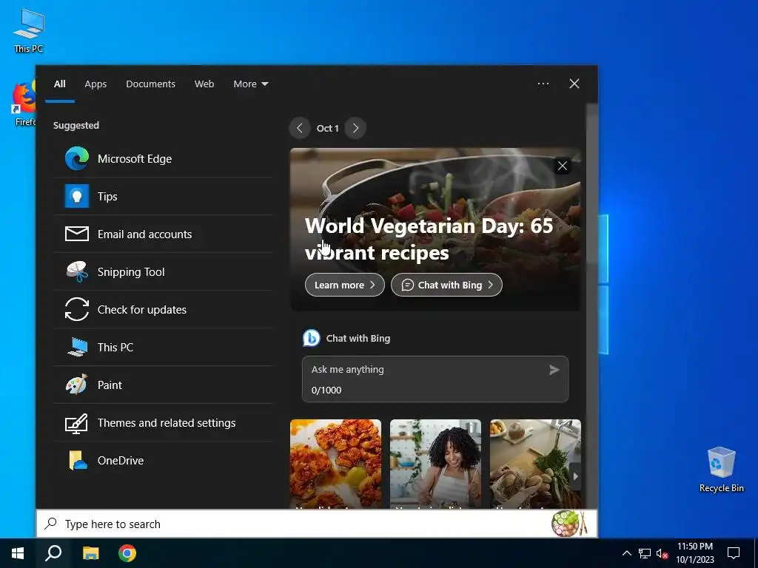The height and width of the screenshot is (568, 758).
Task: Open the search options ellipsis menu
Action: click(543, 84)
